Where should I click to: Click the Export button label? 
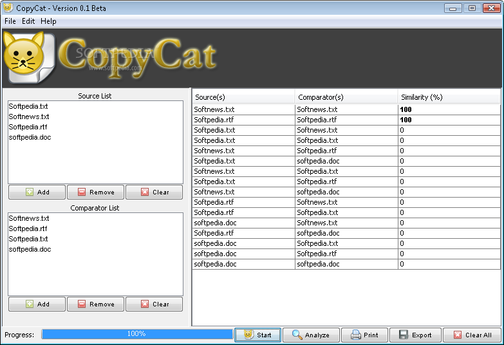pyautogui.click(x=422, y=335)
